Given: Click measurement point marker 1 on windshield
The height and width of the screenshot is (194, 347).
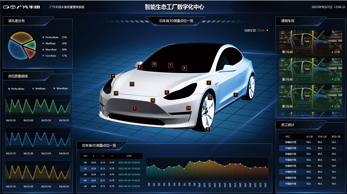Looking at the screenshot, I should pos(171,65).
